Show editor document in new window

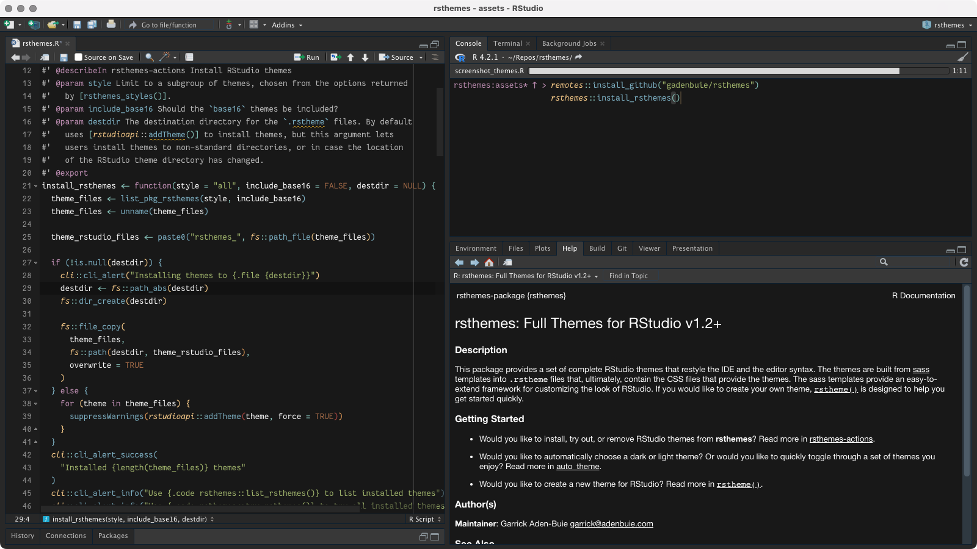[45, 57]
